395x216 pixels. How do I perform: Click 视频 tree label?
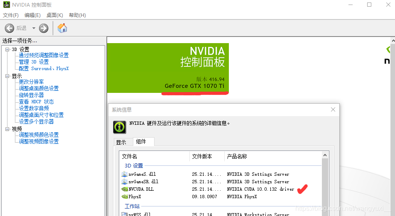pos(17,129)
